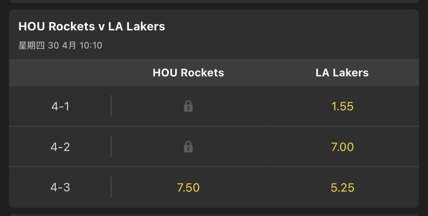Click the lock icon for Rockets 4-2
Screen dimensions: 428x216
pos(188,147)
